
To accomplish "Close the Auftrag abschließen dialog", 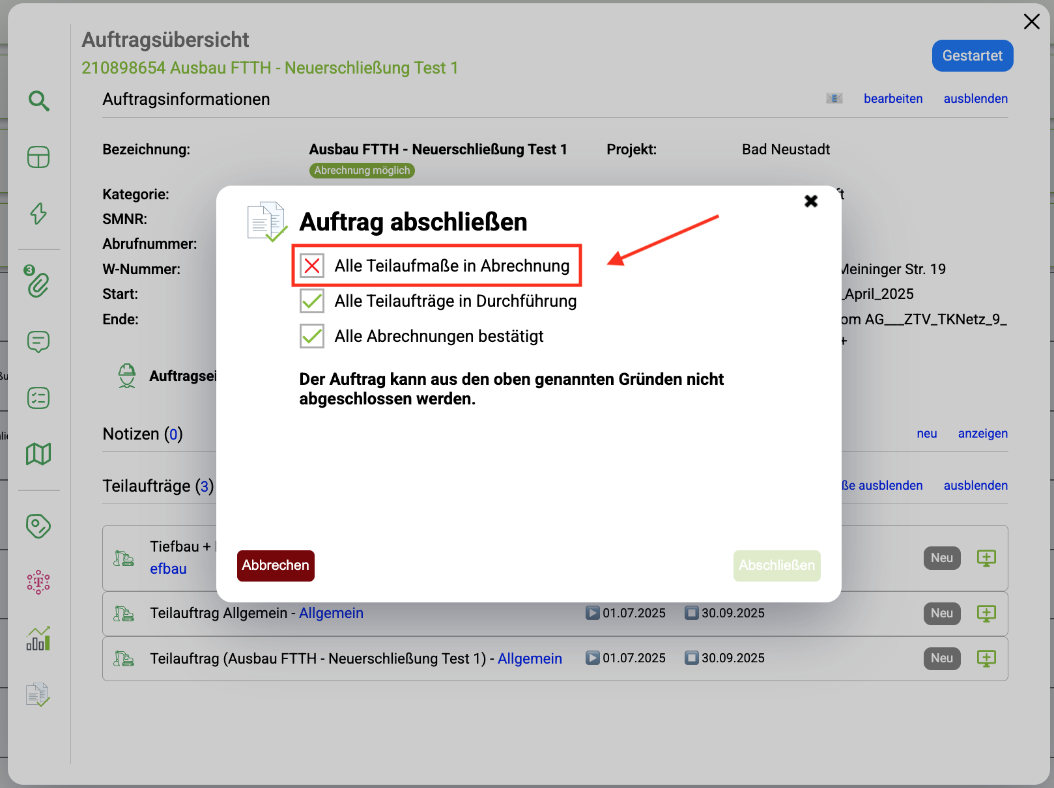I will click(811, 201).
